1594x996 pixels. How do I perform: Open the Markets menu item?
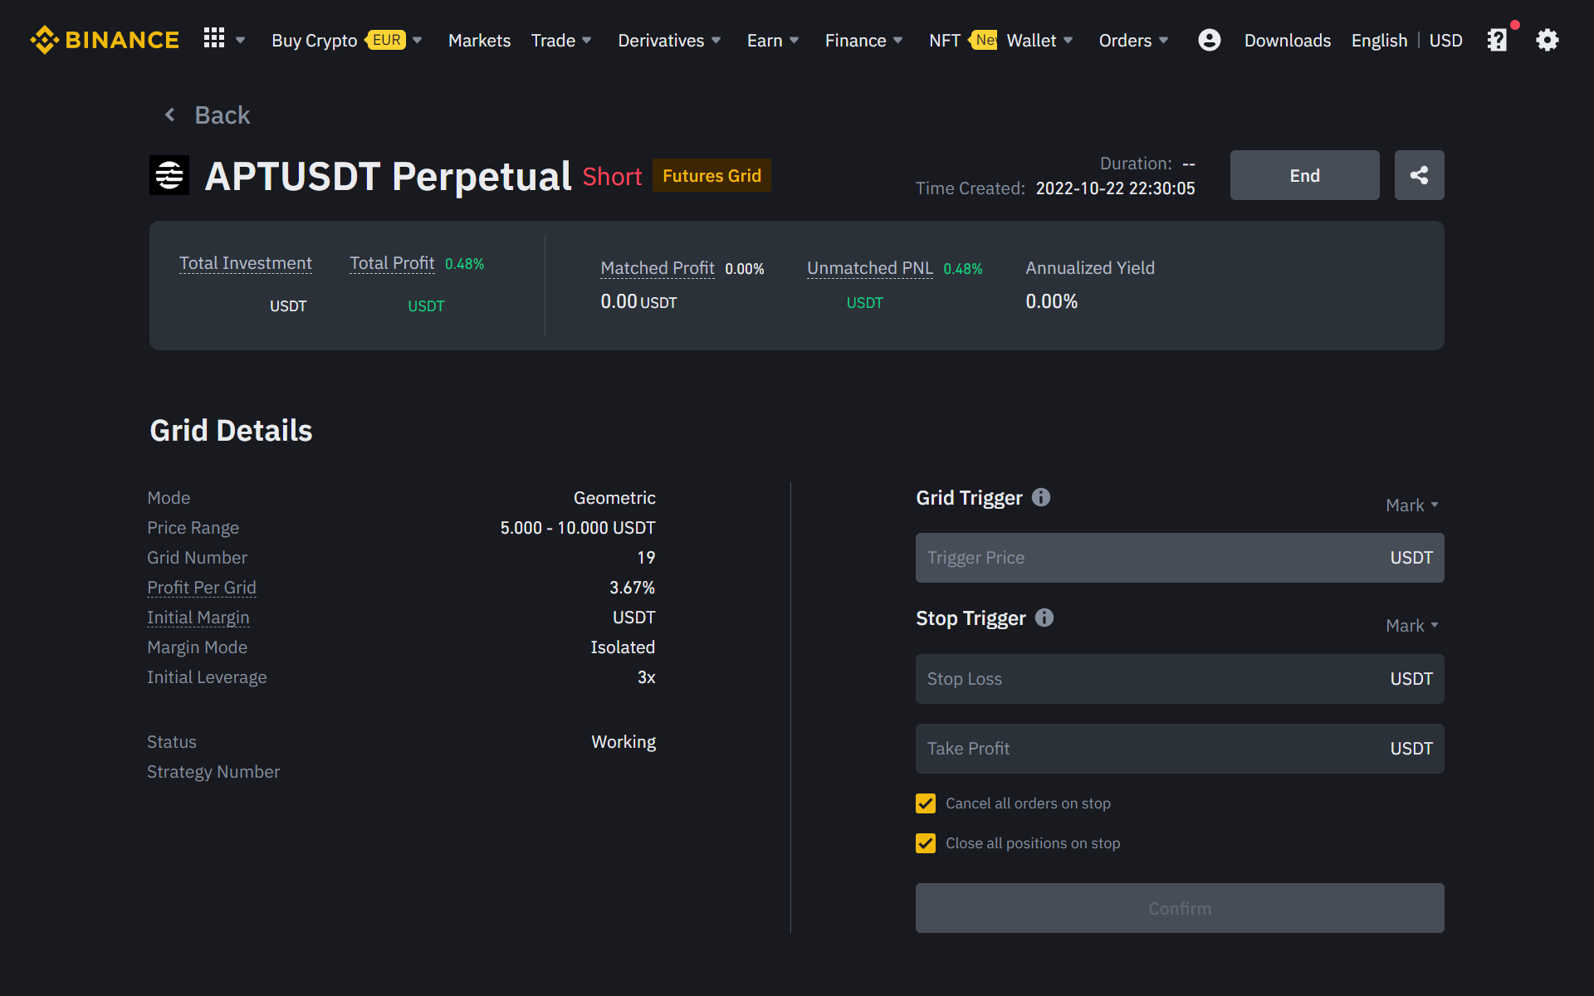coord(479,41)
